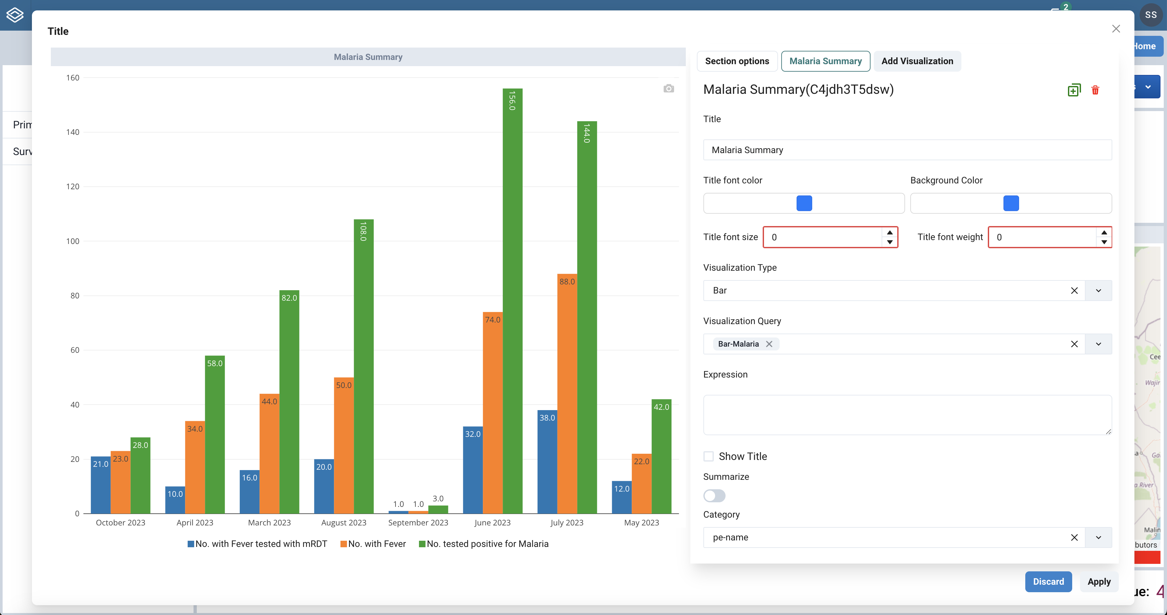
Task: Click the Malaria Summary title input field
Action: [907, 150]
